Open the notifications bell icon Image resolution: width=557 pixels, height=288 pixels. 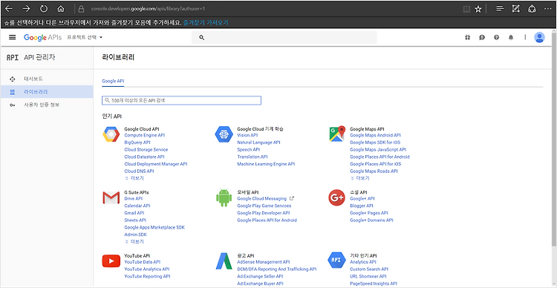coord(511,37)
